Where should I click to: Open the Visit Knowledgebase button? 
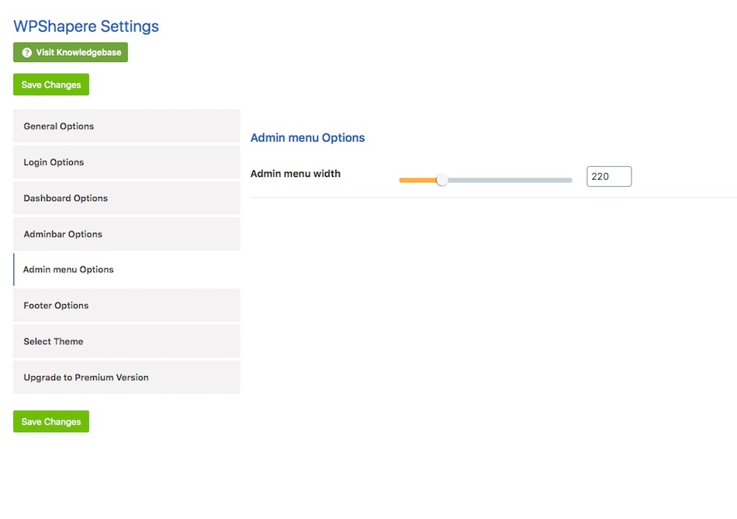71,52
